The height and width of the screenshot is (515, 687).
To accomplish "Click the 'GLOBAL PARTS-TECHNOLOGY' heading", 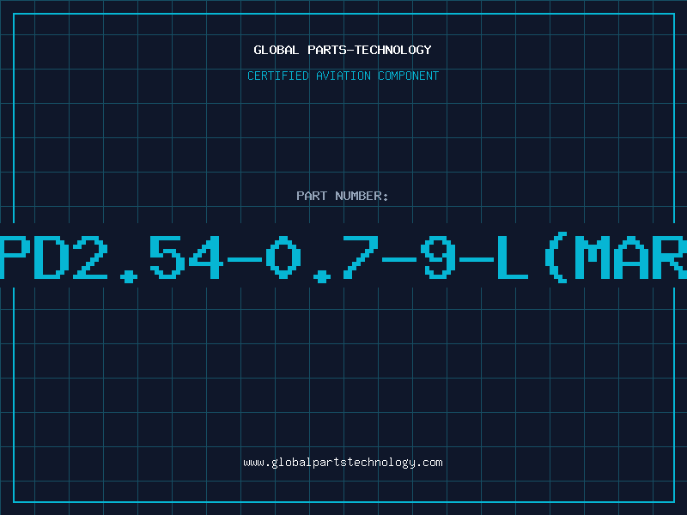I will (x=343, y=50).
